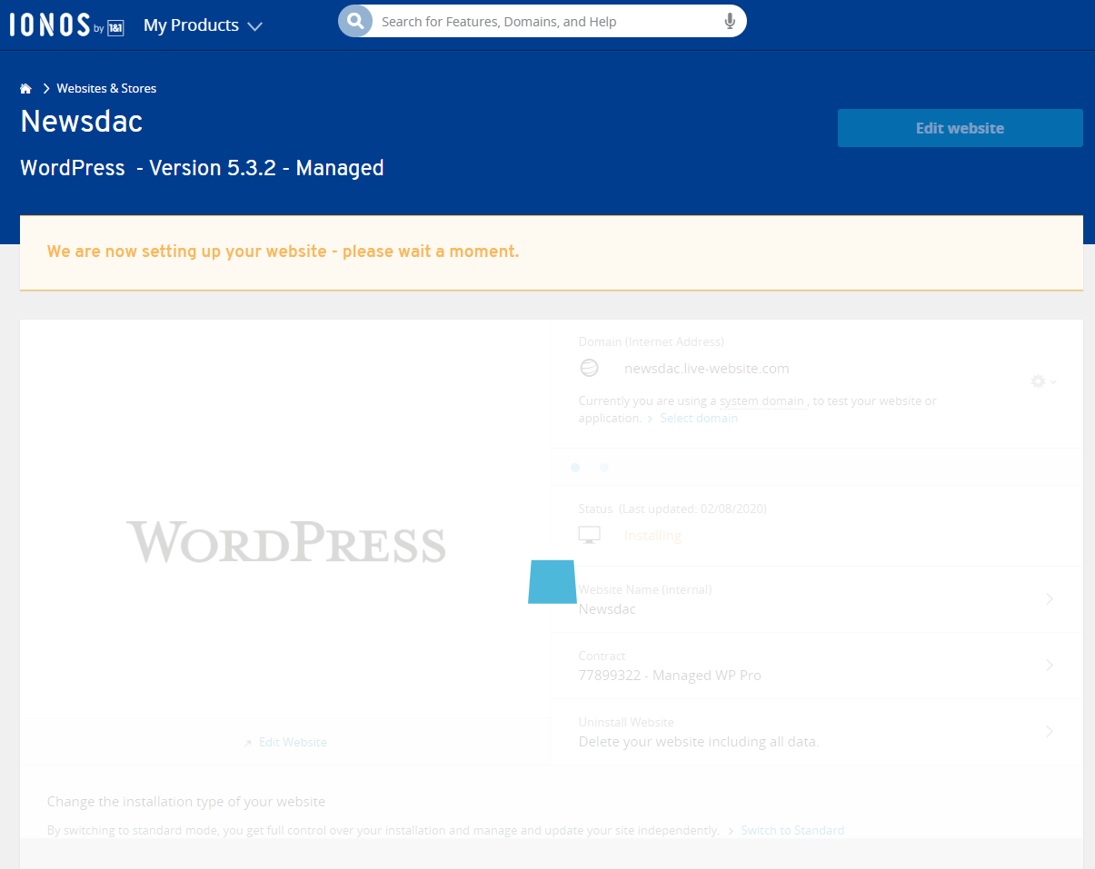Expand the Uninstall Website row chevron
This screenshot has width=1095, height=869.
[x=1050, y=732]
